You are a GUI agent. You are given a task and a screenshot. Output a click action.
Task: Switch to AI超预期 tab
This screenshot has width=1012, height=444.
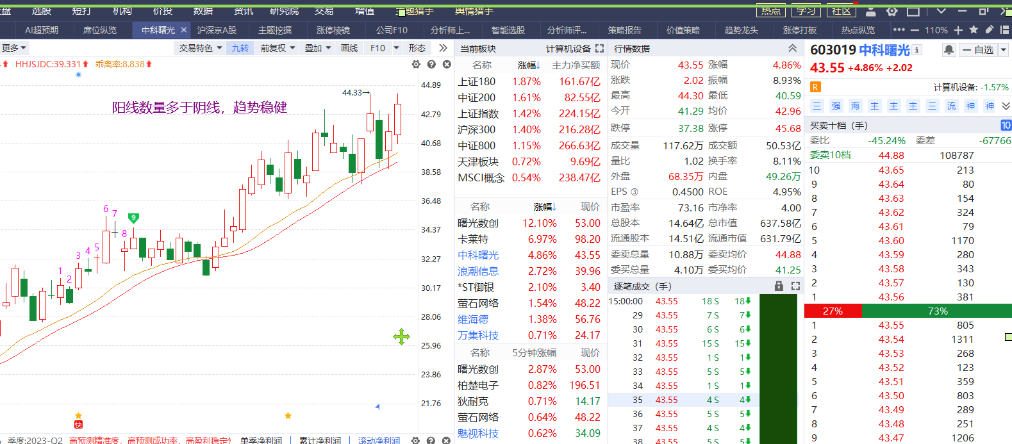click(41, 30)
